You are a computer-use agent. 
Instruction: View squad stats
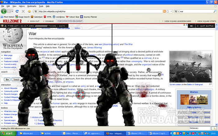206,21
